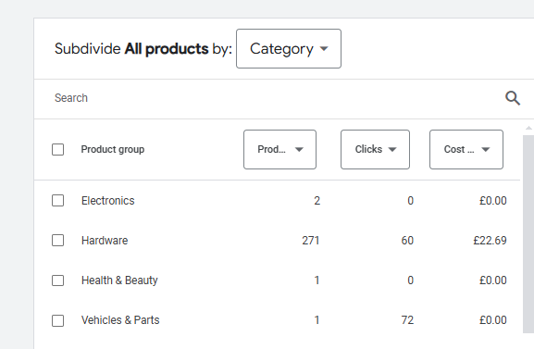Toggle the select-all Product group checkbox
The image size is (534, 349).
pyautogui.click(x=58, y=149)
